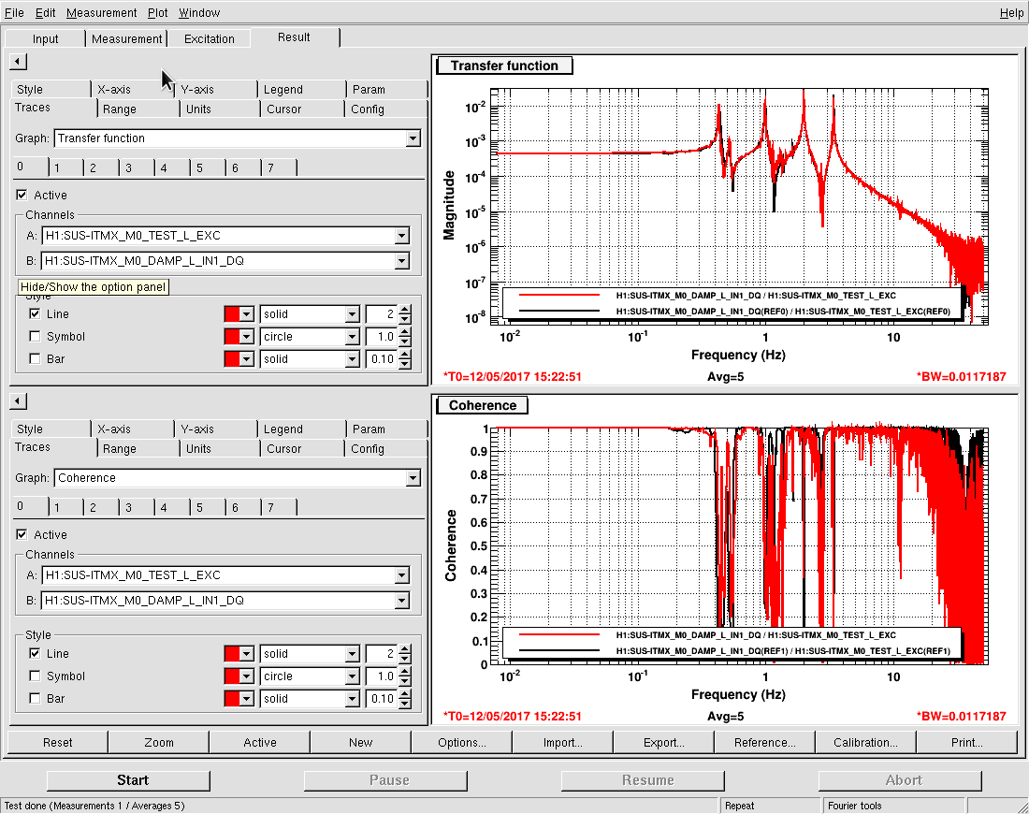Click the Transfer function plot title
The width and height of the screenshot is (1029, 814).
click(504, 65)
